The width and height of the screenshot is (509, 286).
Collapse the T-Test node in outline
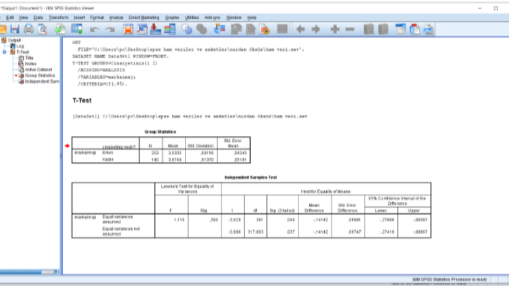pos(4,52)
